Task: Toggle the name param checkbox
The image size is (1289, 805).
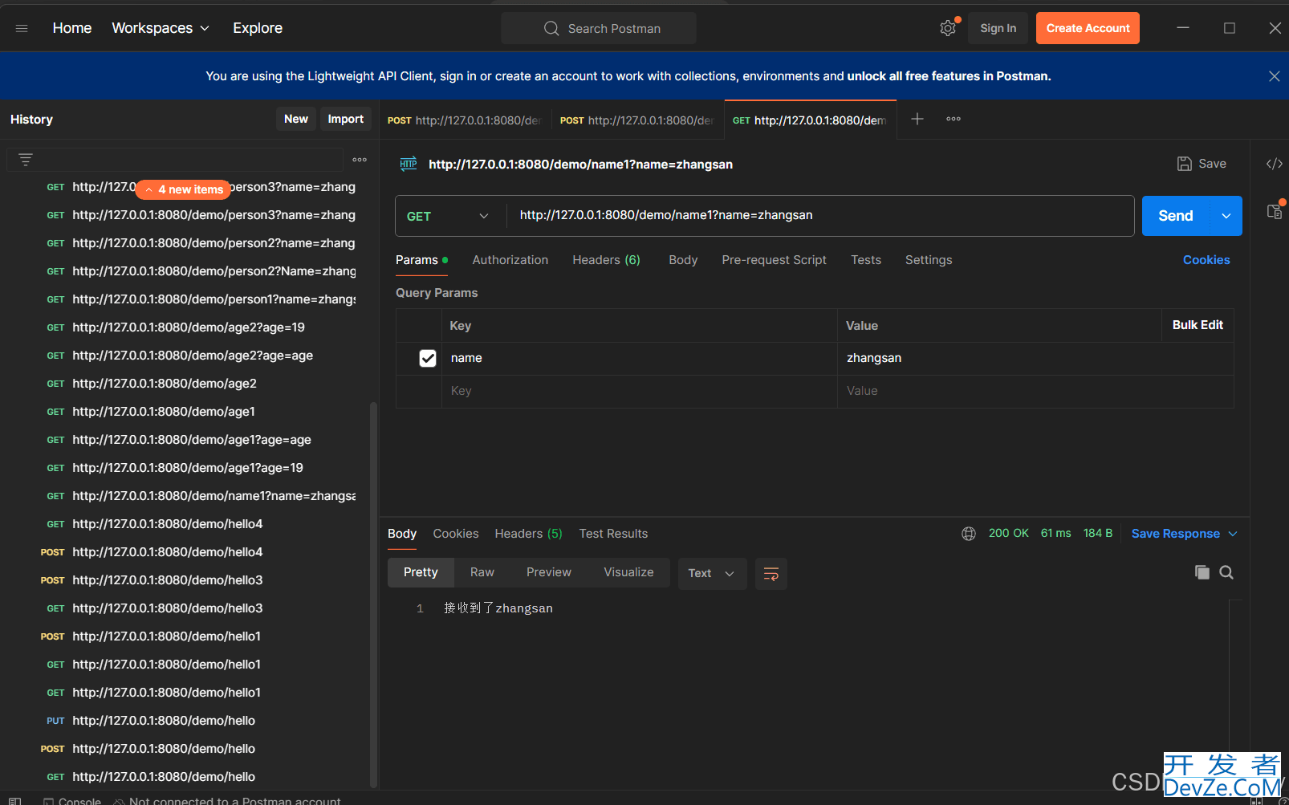Action: click(x=428, y=358)
